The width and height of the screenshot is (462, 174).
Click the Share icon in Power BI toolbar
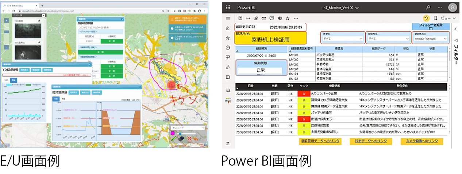click(256, 18)
